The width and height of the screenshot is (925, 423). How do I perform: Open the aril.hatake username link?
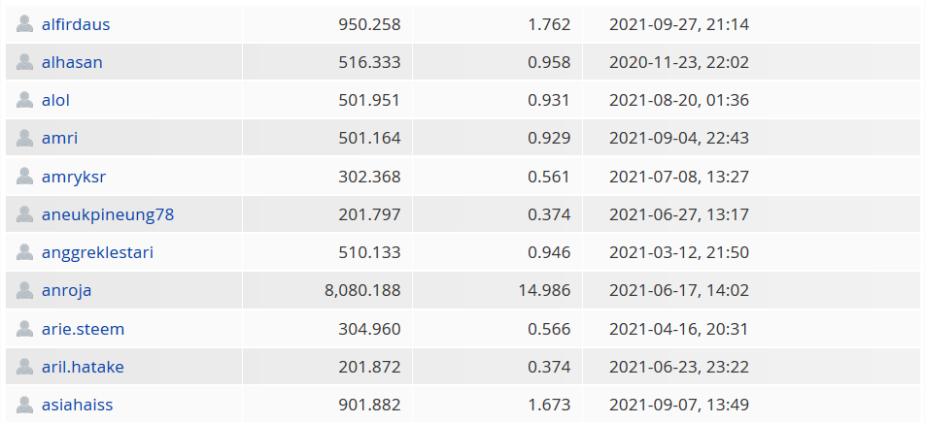[x=83, y=367]
